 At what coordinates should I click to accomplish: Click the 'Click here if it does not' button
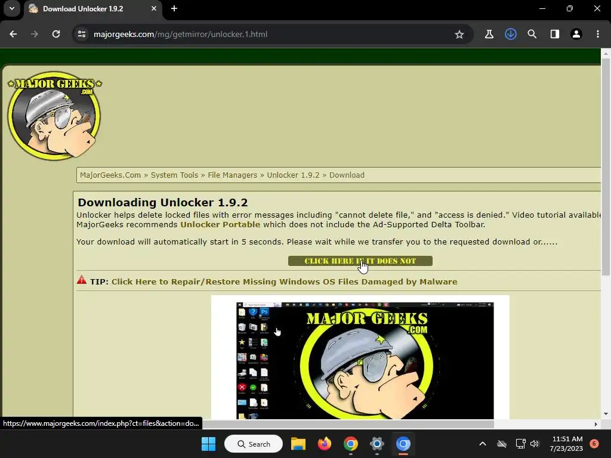[x=360, y=261]
